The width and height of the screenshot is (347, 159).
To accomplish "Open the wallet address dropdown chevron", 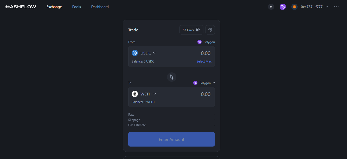I will point(327,7).
